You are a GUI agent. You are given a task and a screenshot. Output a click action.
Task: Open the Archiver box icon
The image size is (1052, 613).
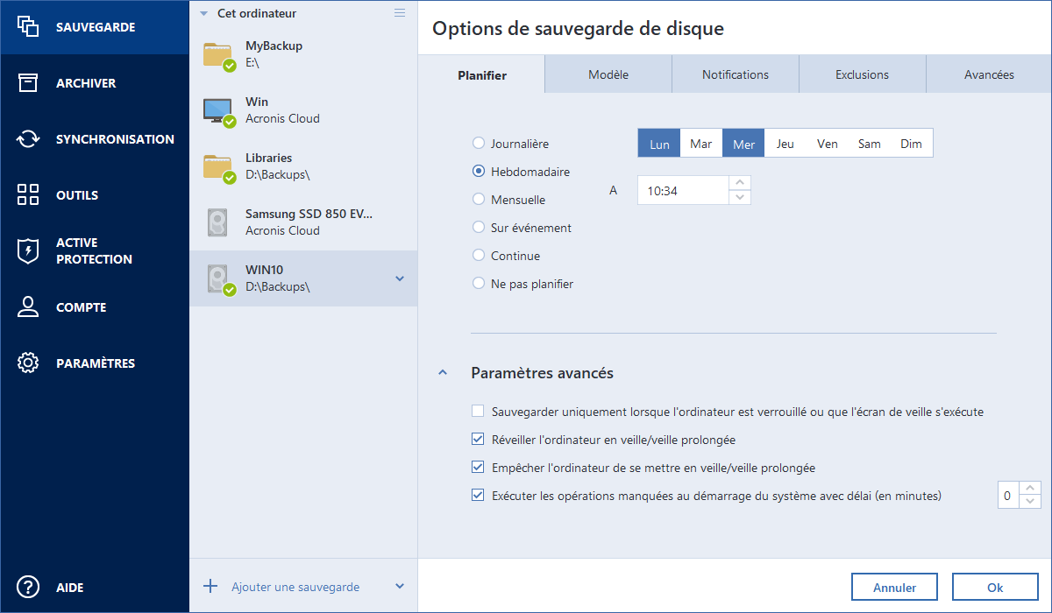click(x=28, y=83)
